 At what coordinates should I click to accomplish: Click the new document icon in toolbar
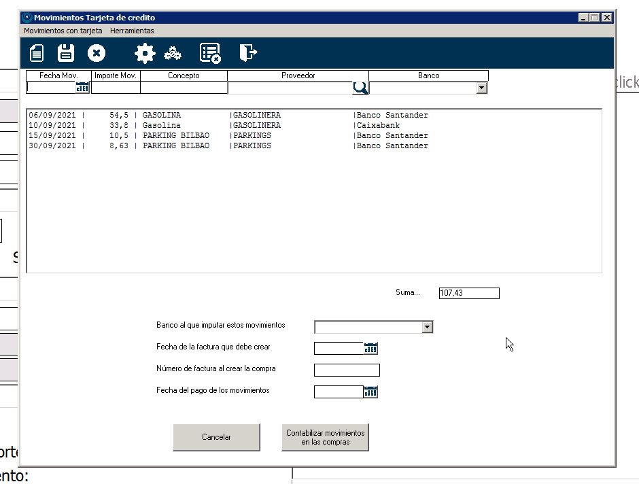pos(37,53)
